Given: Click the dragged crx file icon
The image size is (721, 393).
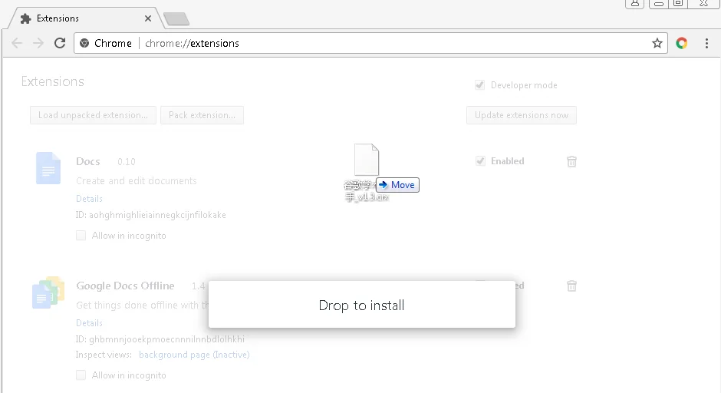Looking at the screenshot, I should pyautogui.click(x=367, y=159).
